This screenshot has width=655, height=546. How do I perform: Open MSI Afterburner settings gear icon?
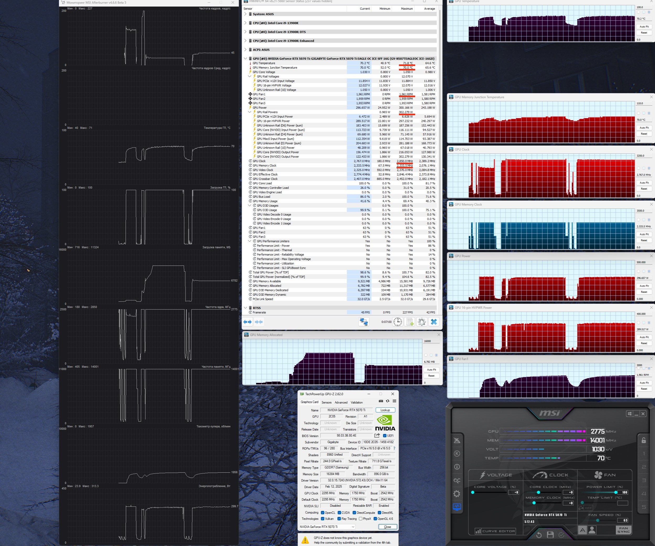pos(457,494)
